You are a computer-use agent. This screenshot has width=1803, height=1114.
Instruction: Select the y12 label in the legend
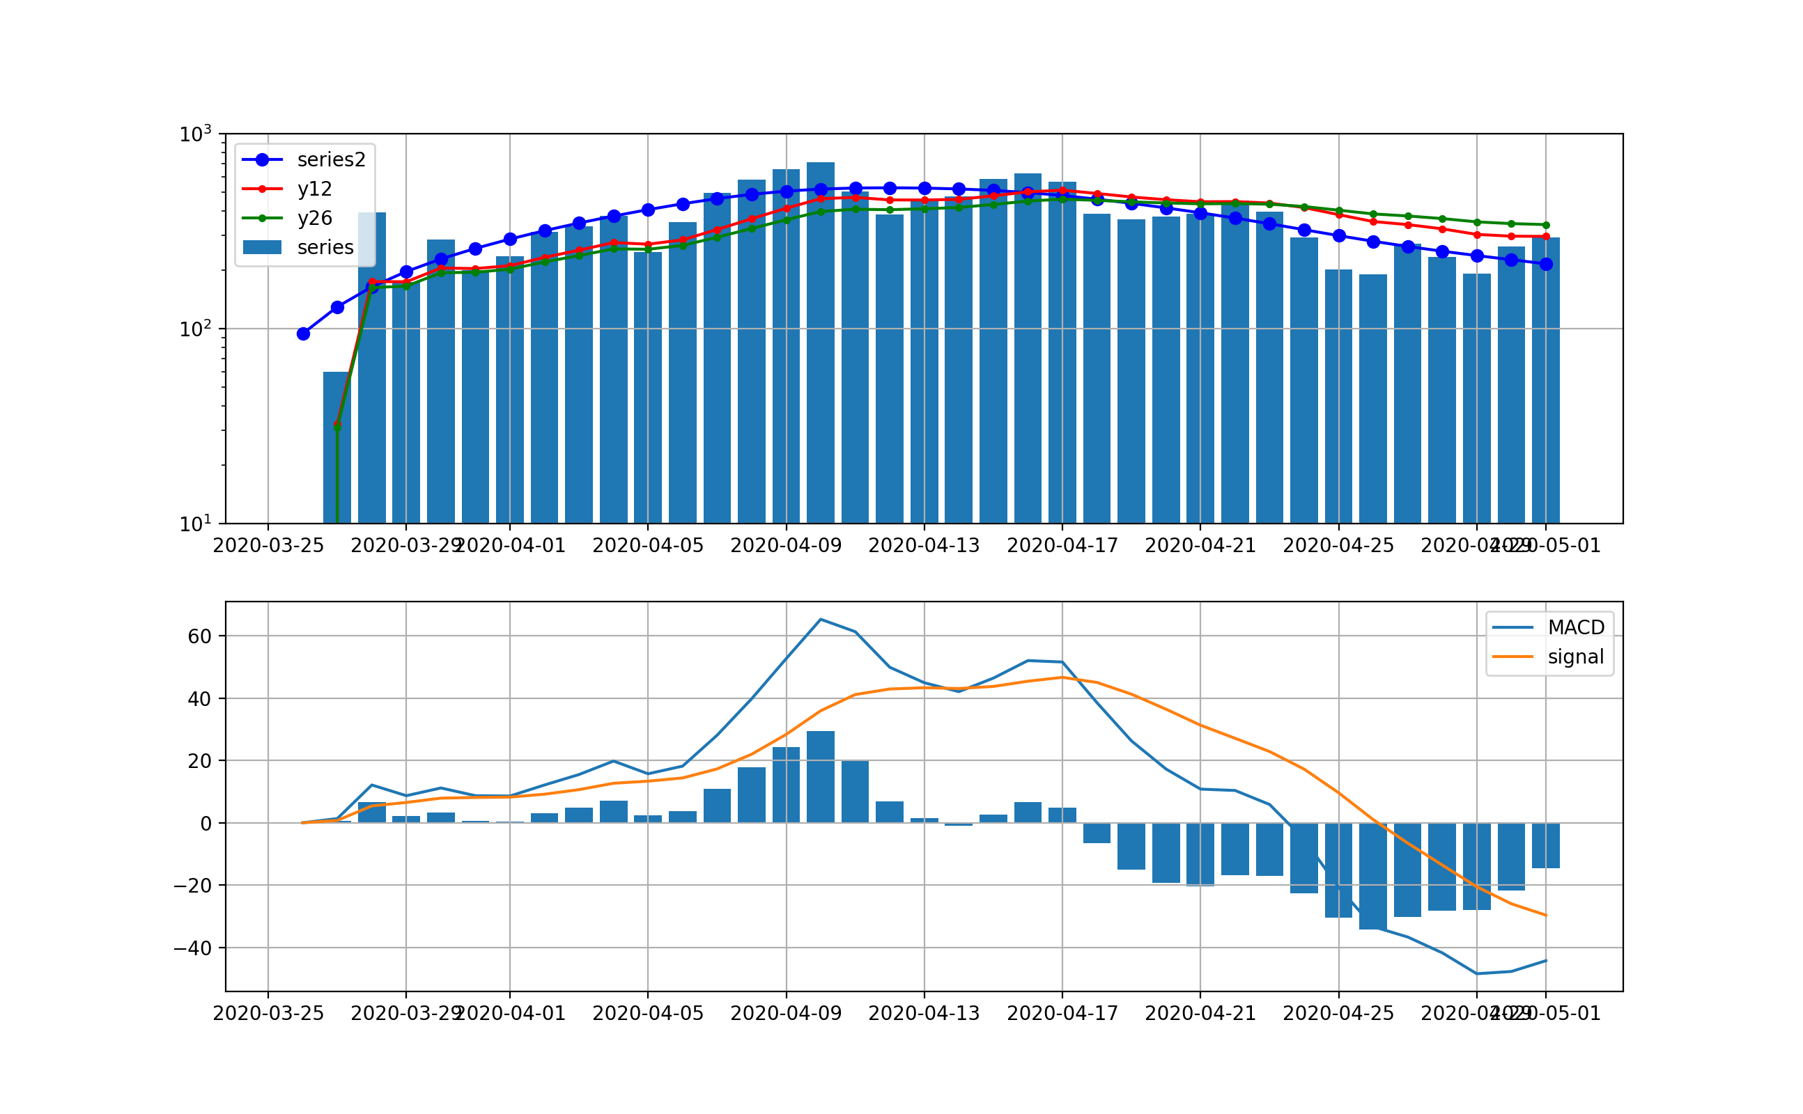pos(314,190)
